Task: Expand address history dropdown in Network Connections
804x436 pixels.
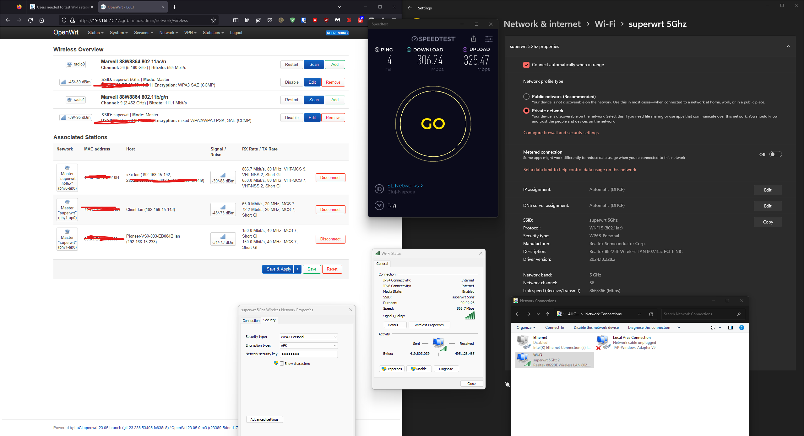Action: point(639,314)
